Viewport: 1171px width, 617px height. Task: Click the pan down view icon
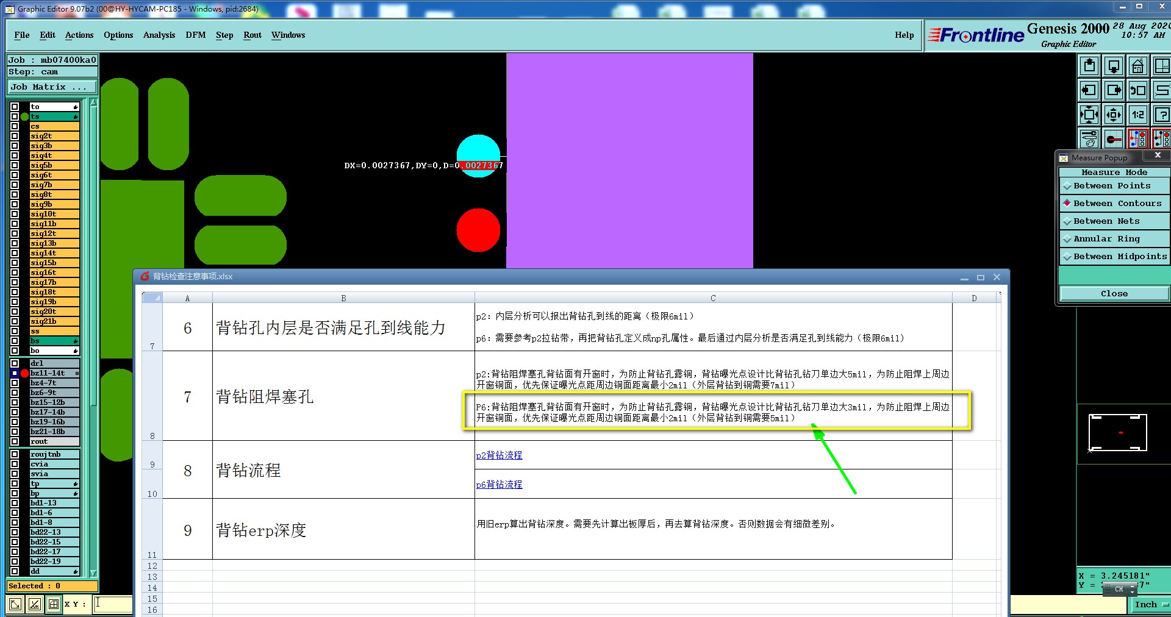[1114, 66]
